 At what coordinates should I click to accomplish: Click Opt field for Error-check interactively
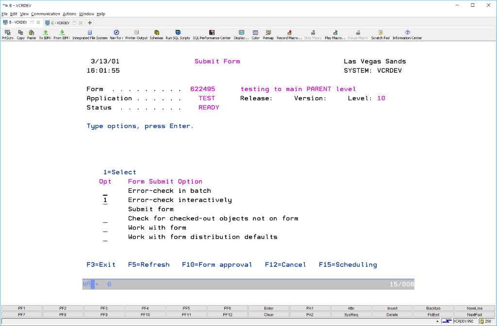pos(105,200)
